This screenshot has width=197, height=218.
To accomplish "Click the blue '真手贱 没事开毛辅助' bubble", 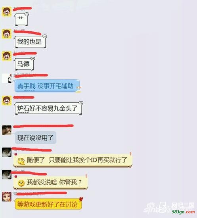I will click(x=47, y=86).
